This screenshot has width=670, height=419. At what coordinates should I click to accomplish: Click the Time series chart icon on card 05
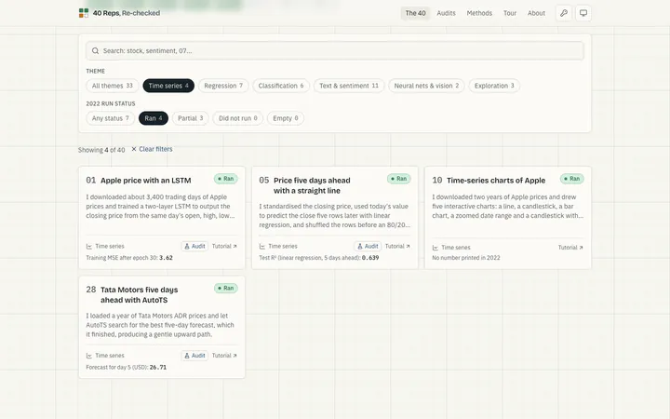[262, 246]
